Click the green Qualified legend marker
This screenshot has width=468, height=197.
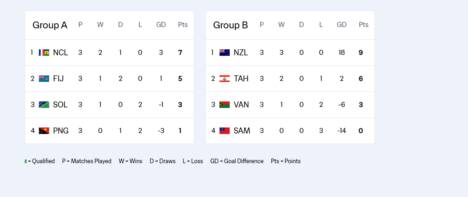pyautogui.click(x=26, y=161)
